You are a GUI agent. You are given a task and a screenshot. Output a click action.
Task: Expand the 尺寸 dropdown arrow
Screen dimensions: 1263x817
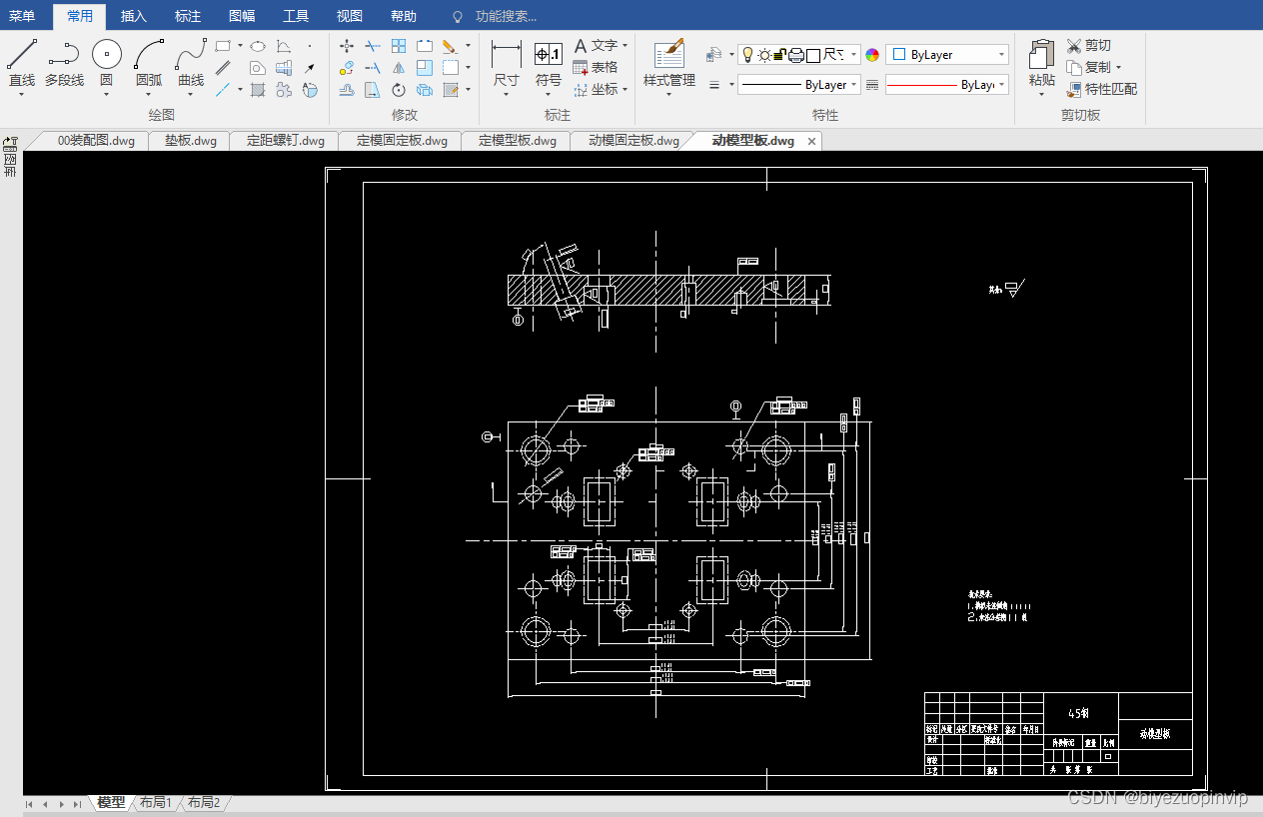pyautogui.click(x=507, y=95)
